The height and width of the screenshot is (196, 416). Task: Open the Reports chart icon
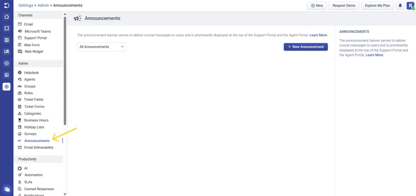(6, 75)
